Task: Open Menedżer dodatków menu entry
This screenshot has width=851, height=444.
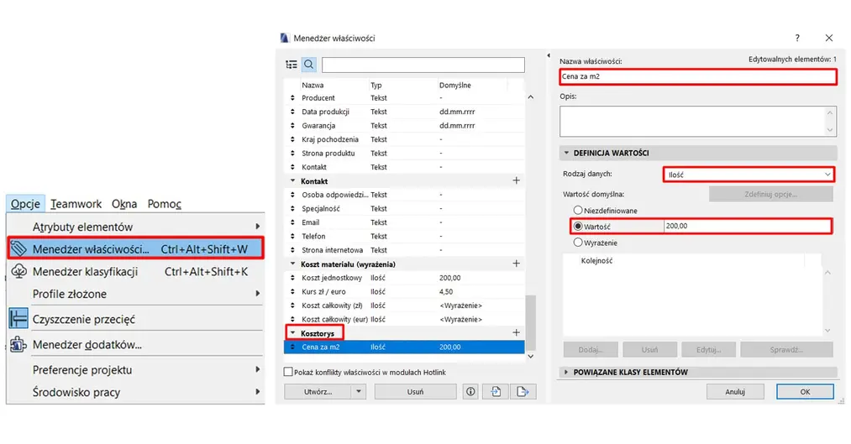Action: (135, 344)
